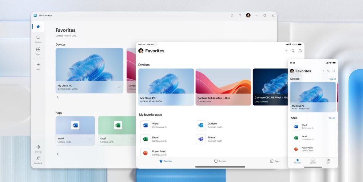Open the ellipsis menu on desktop Word card
Image resolution: width=363 pixels, height=182 pixels.
90,140
